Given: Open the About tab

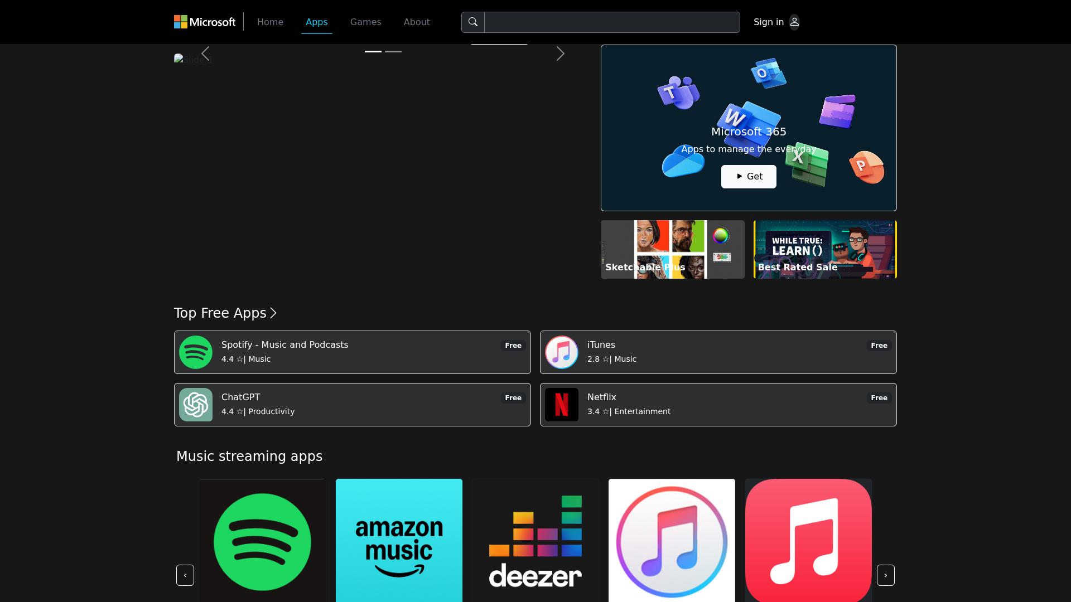Looking at the screenshot, I should (x=417, y=22).
